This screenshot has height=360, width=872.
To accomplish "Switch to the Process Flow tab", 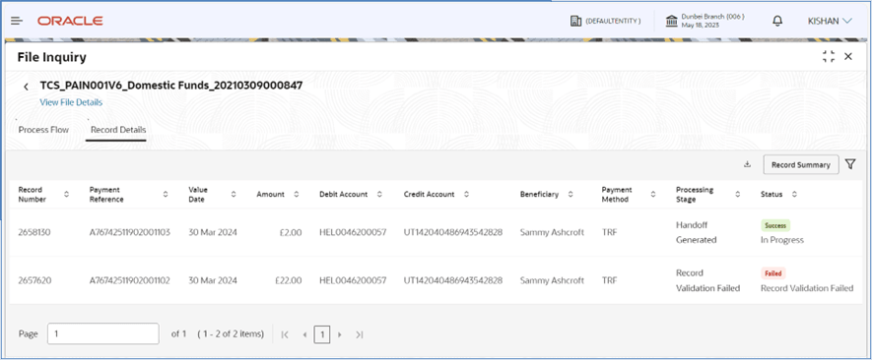I will 43,130.
